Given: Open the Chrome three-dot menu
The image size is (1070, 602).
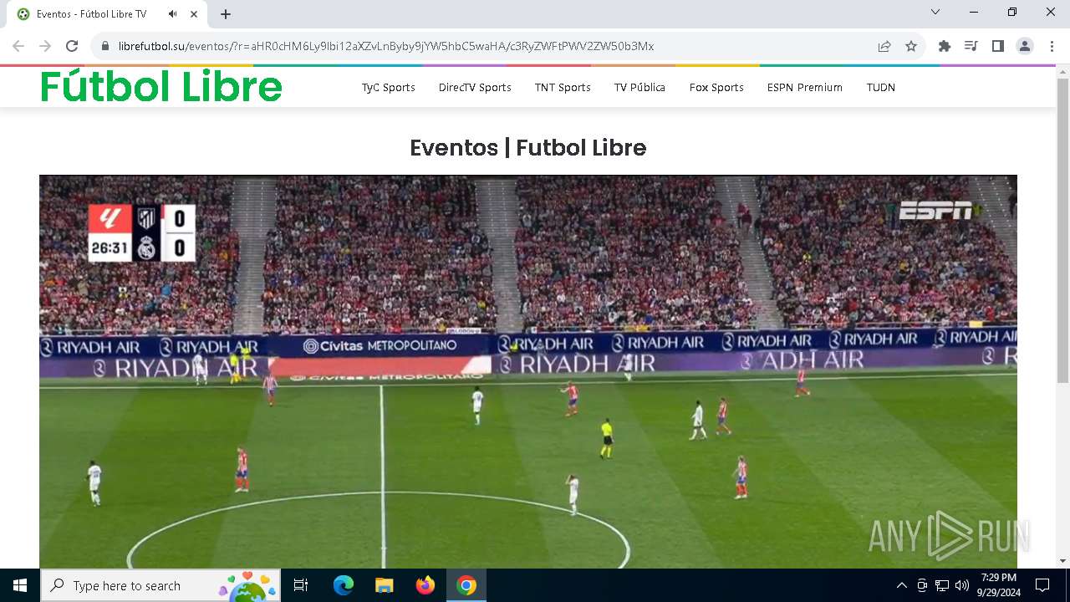Looking at the screenshot, I should click(x=1052, y=46).
